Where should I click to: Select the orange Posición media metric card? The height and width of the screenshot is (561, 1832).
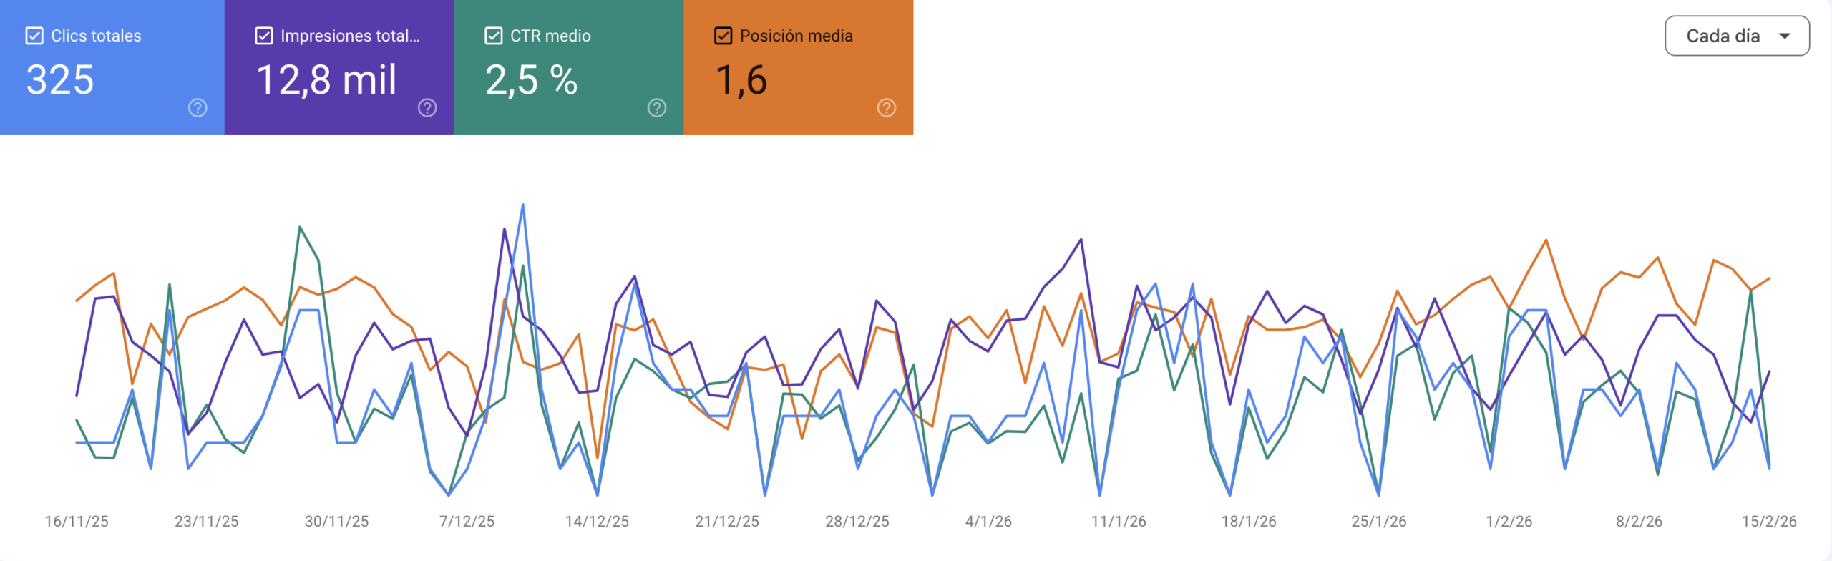pos(798,67)
